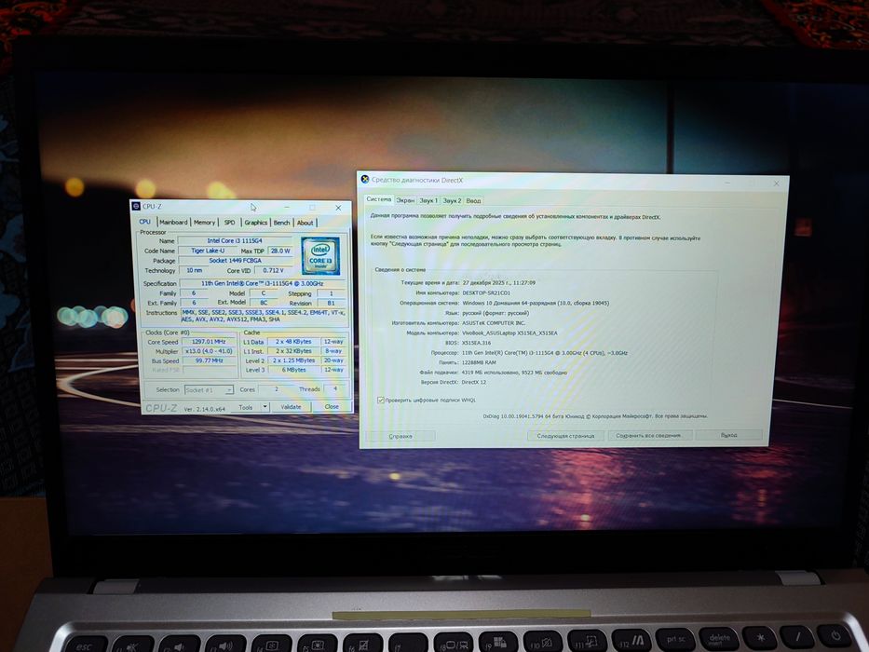Click the 'Справка' button
The height and width of the screenshot is (652, 869).
tap(401, 436)
